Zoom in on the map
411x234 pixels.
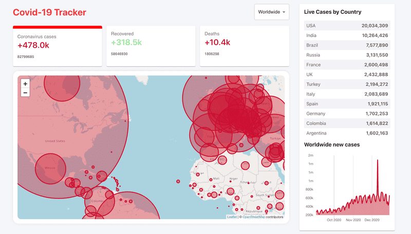(25, 83)
